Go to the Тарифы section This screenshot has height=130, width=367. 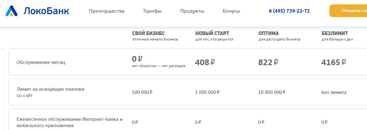click(x=152, y=11)
